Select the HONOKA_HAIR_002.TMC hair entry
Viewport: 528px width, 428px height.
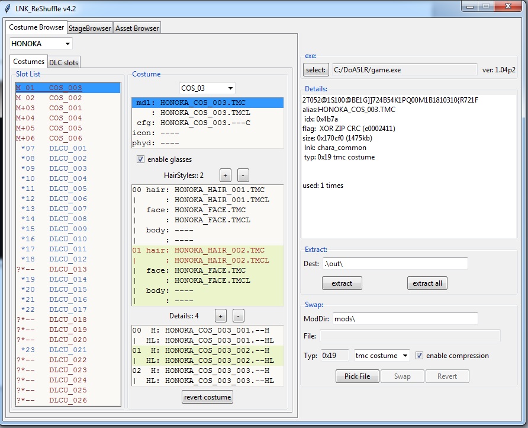[220, 250]
